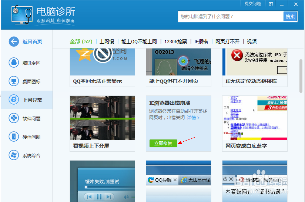Switch to the 12306抢票 tab
This screenshot has height=202, width=305.
[x=176, y=41]
